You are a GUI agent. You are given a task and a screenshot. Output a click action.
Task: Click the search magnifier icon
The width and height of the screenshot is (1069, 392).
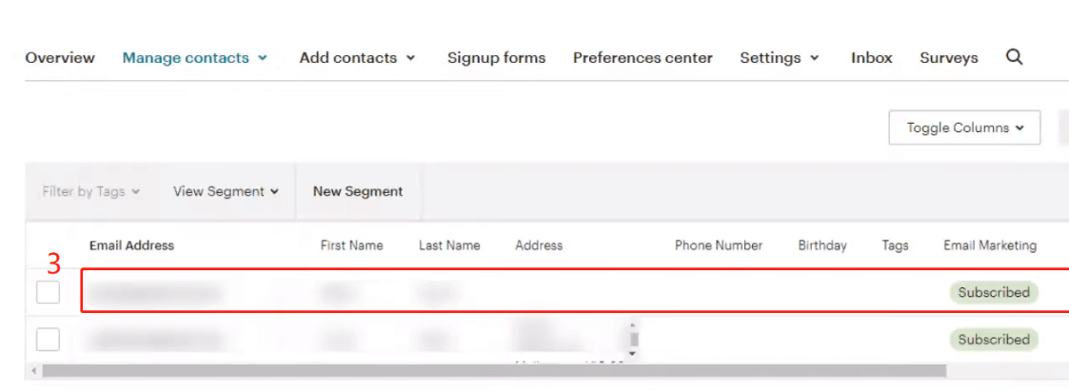pos(1015,57)
